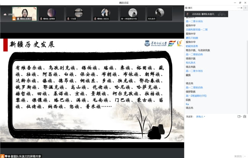Click the chat panel icon beside 聊天 title

186,7
